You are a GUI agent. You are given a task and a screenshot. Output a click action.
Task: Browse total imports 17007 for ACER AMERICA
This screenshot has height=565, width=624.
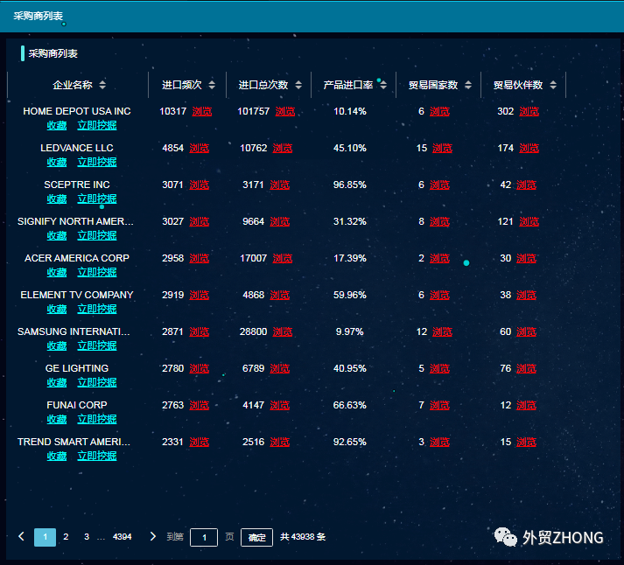point(283,258)
